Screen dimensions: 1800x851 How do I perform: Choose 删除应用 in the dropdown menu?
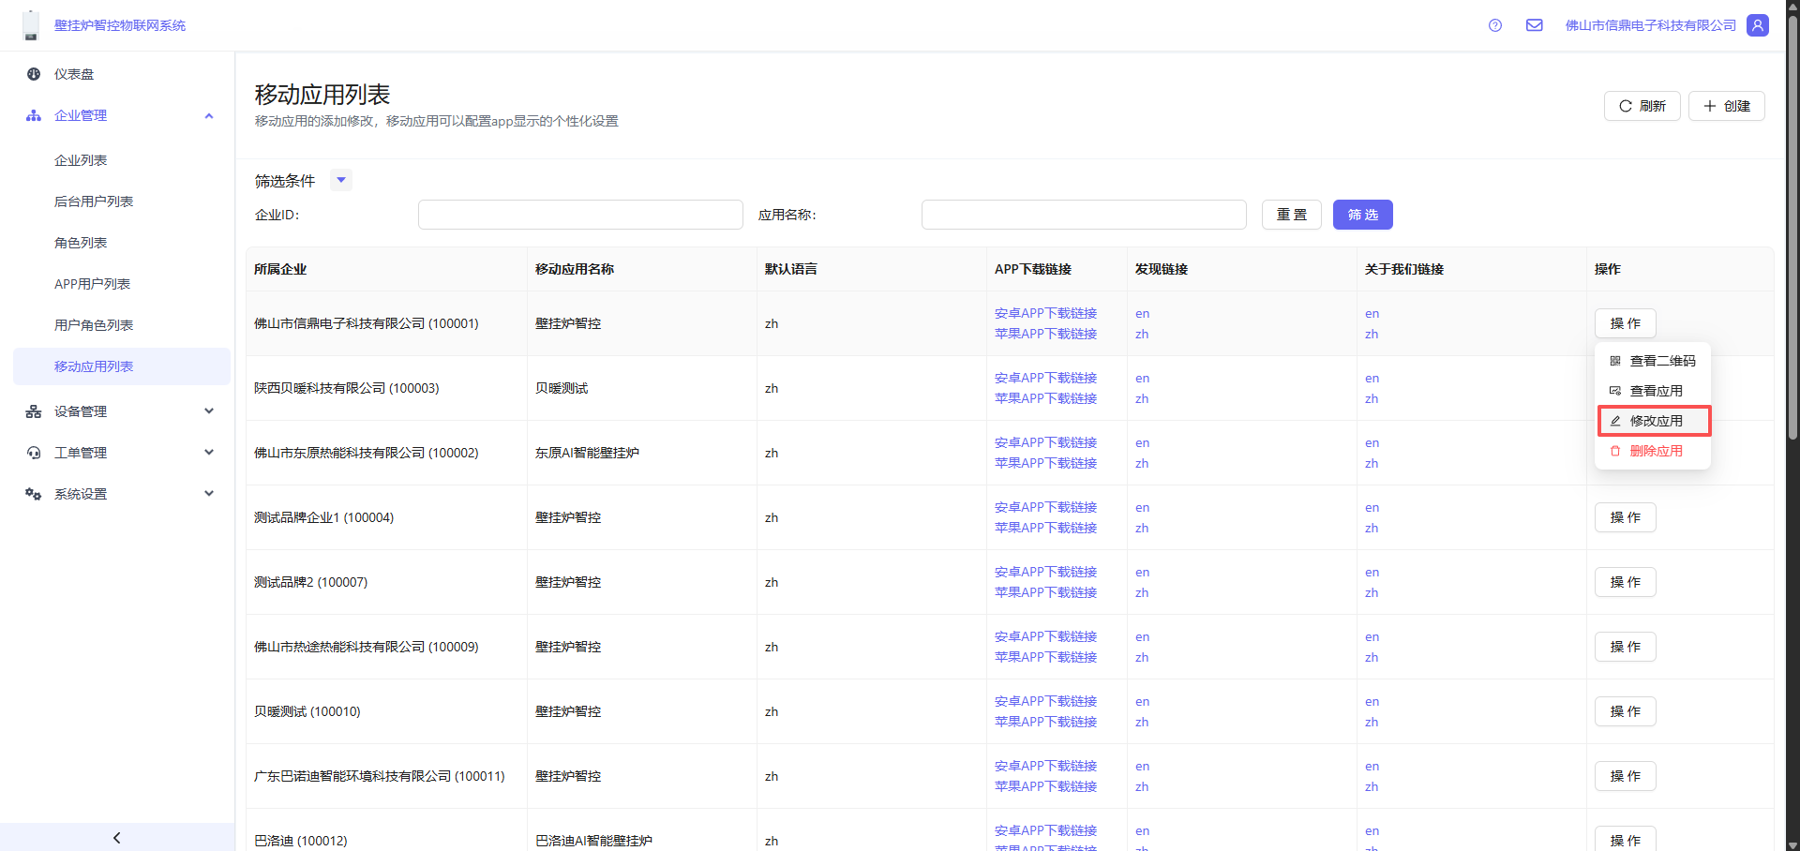[1655, 451]
